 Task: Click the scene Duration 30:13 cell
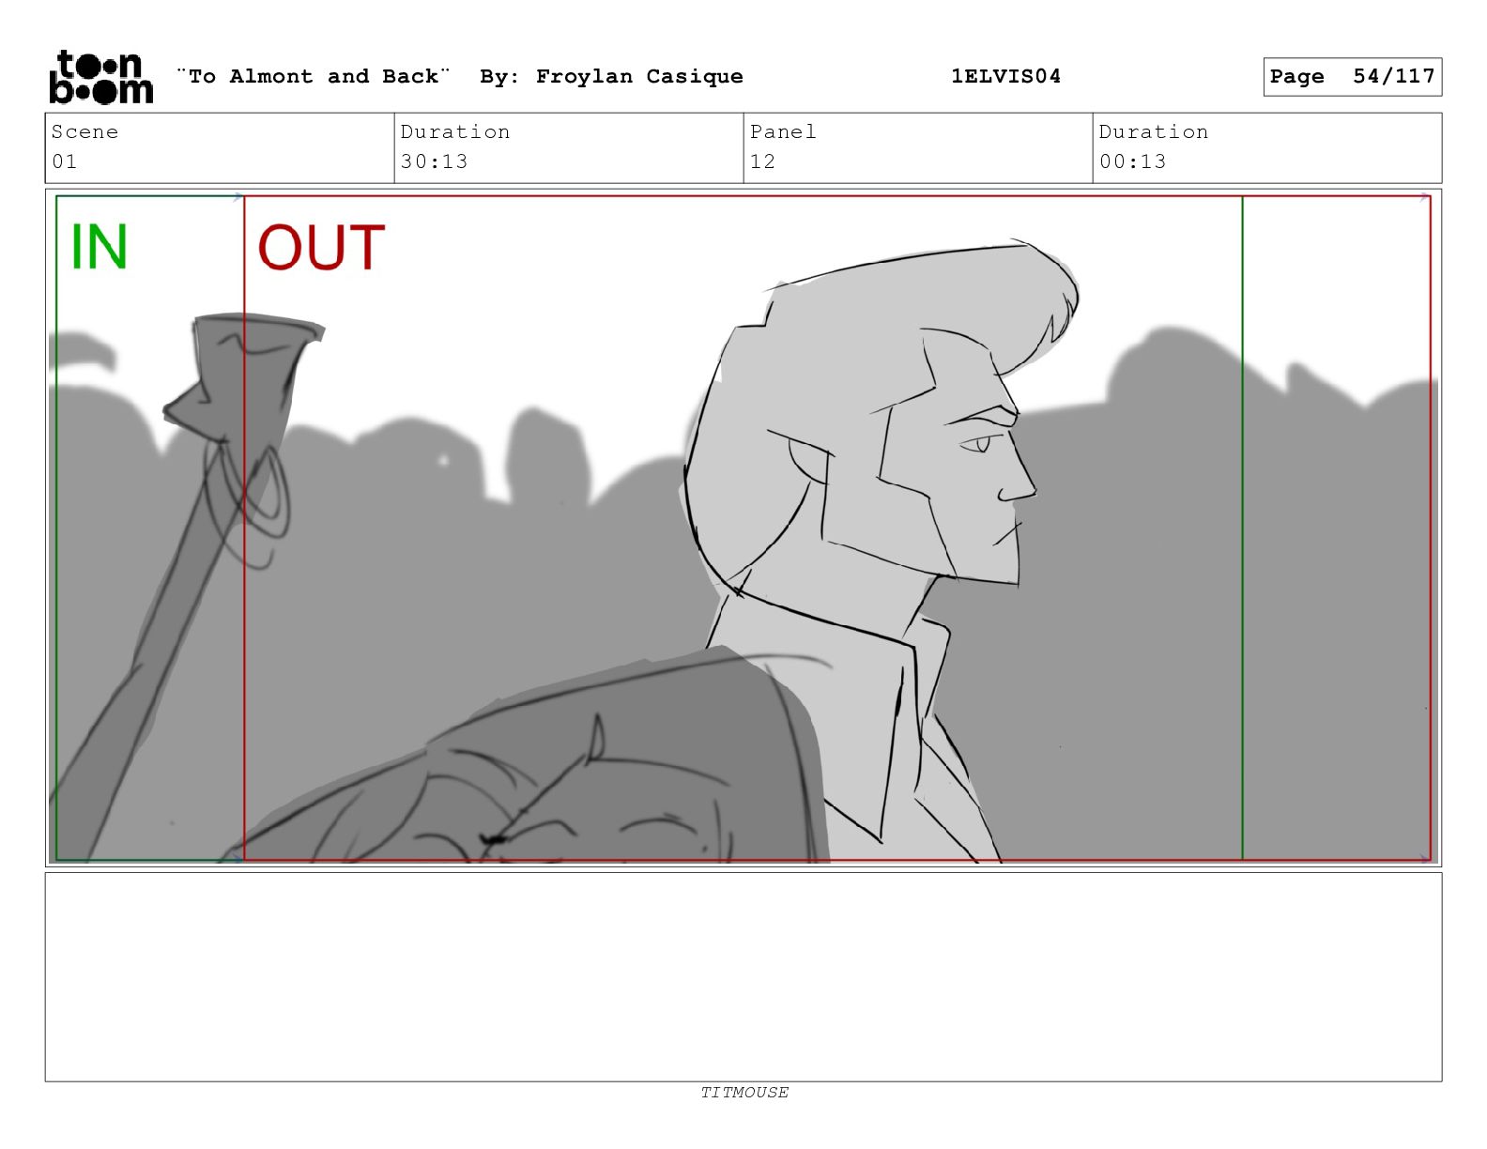pos(569,147)
